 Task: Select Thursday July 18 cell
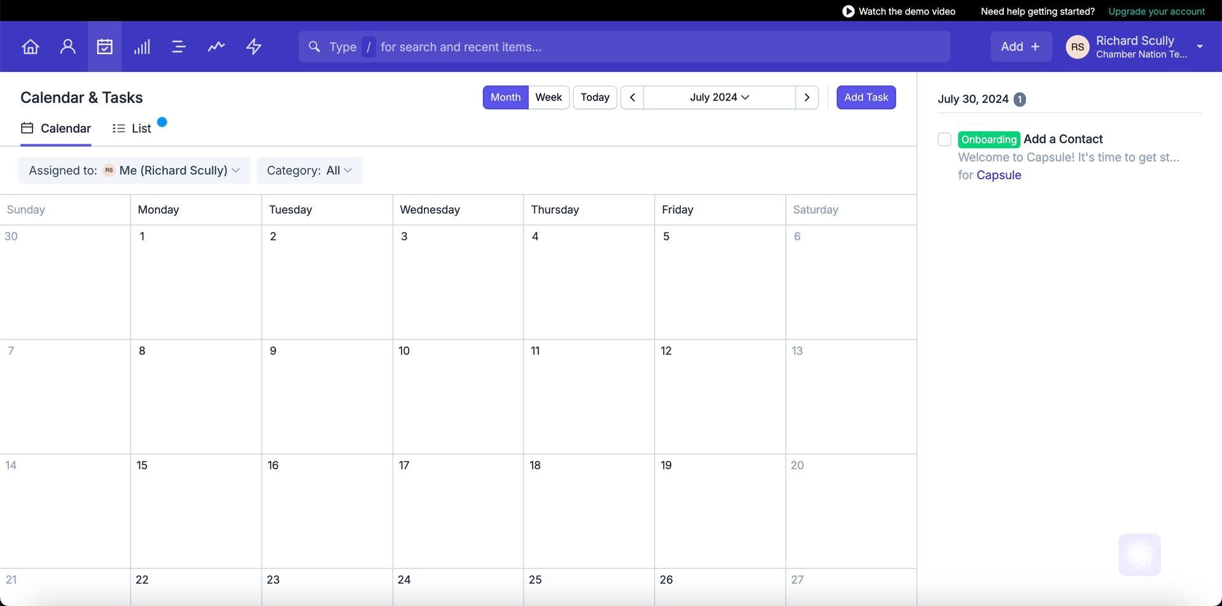tap(589, 511)
